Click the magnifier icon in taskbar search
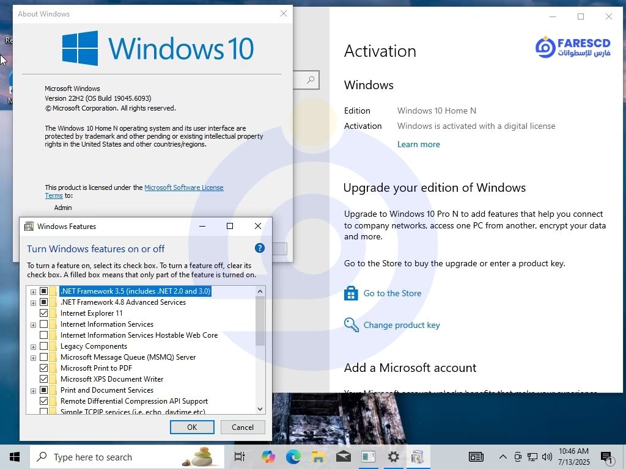The width and height of the screenshot is (626, 469). point(42,457)
